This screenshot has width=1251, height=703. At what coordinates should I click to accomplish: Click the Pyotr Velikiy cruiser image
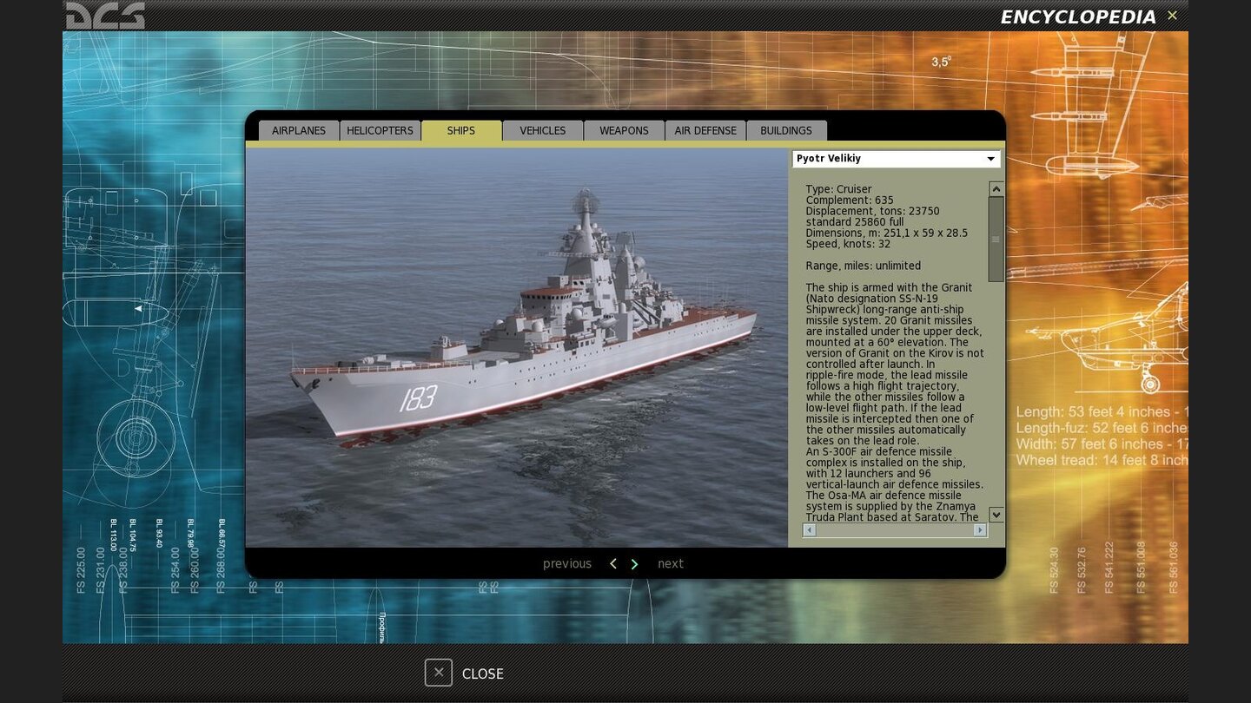tap(517, 347)
